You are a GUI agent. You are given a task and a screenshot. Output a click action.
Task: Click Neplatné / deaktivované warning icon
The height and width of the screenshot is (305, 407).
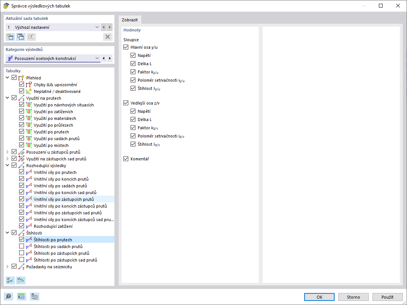click(x=29, y=91)
